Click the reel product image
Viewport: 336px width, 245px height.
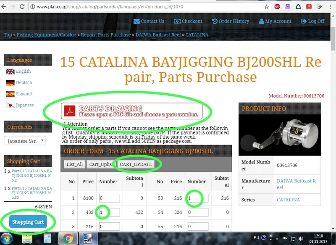pos(280,135)
